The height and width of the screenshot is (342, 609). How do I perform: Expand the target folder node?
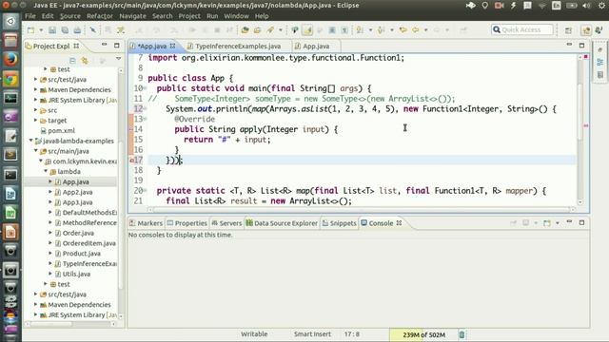(36, 121)
